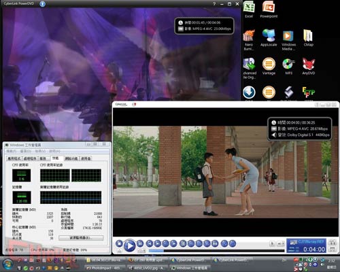
Task: Open the Nero Burning desktop icon
Action: pos(249,40)
